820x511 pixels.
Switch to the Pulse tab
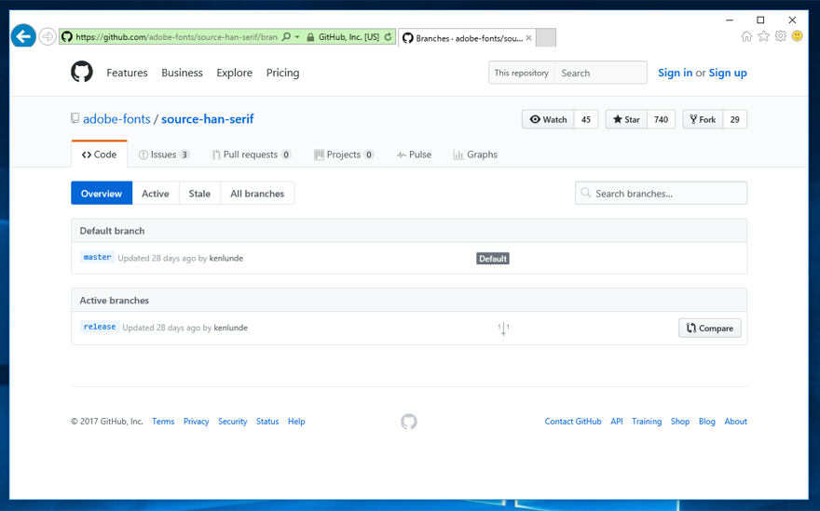coord(414,155)
